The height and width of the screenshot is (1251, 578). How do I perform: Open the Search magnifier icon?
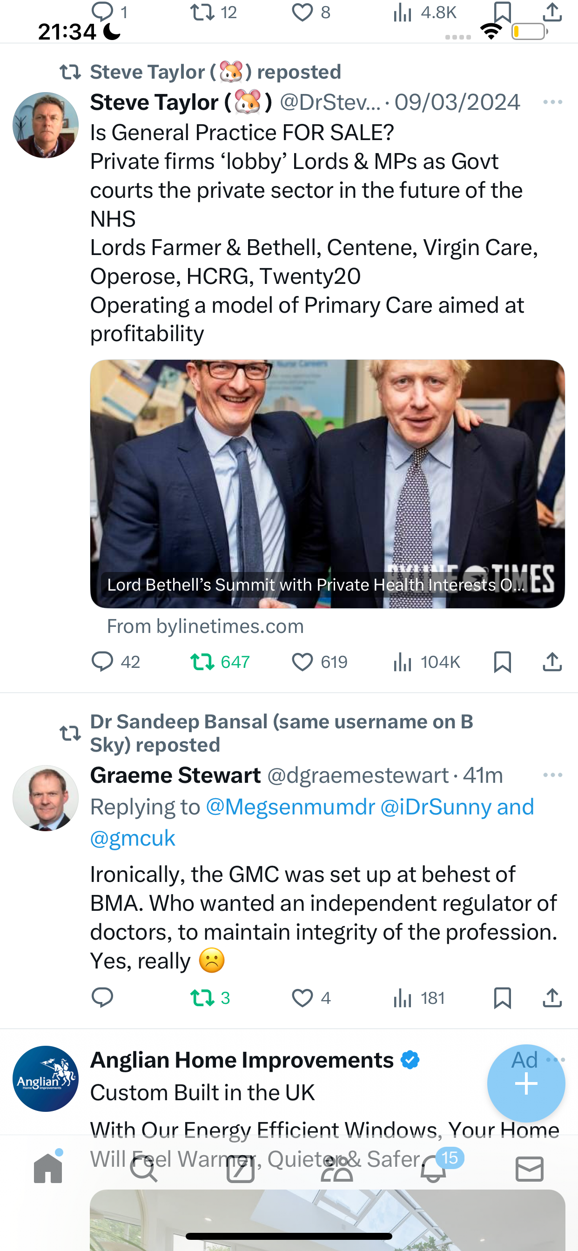click(x=144, y=1168)
